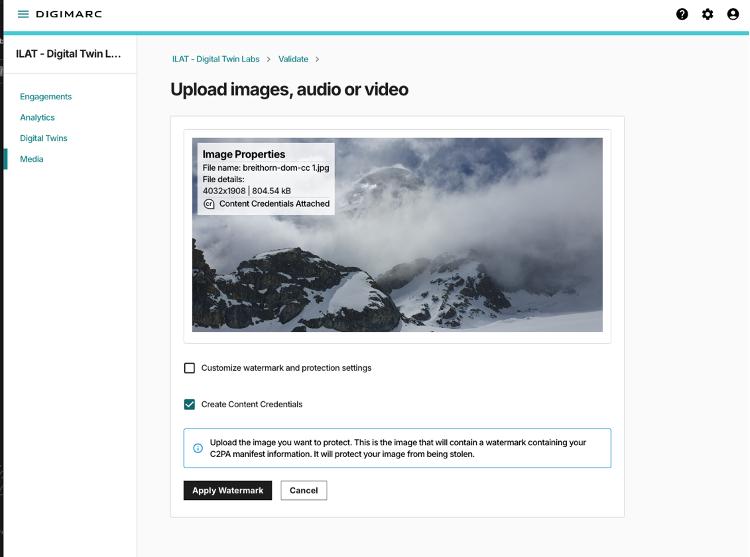Viewport: 750px width, 557px height.
Task: Click the info icon in notice box
Action: pos(198,448)
